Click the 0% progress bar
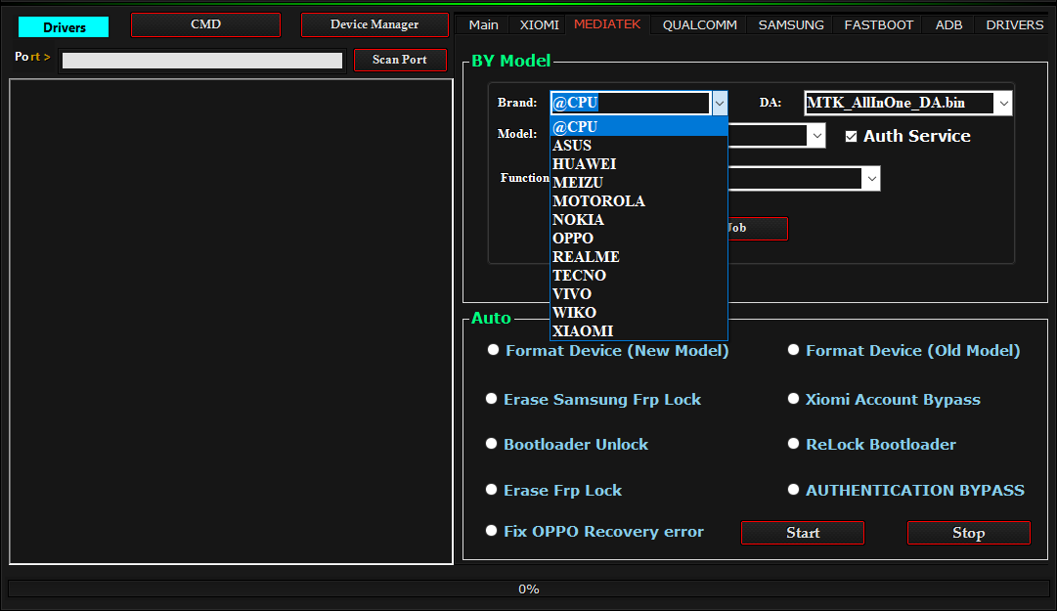The width and height of the screenshot is (1057, 611). [528, 589]
